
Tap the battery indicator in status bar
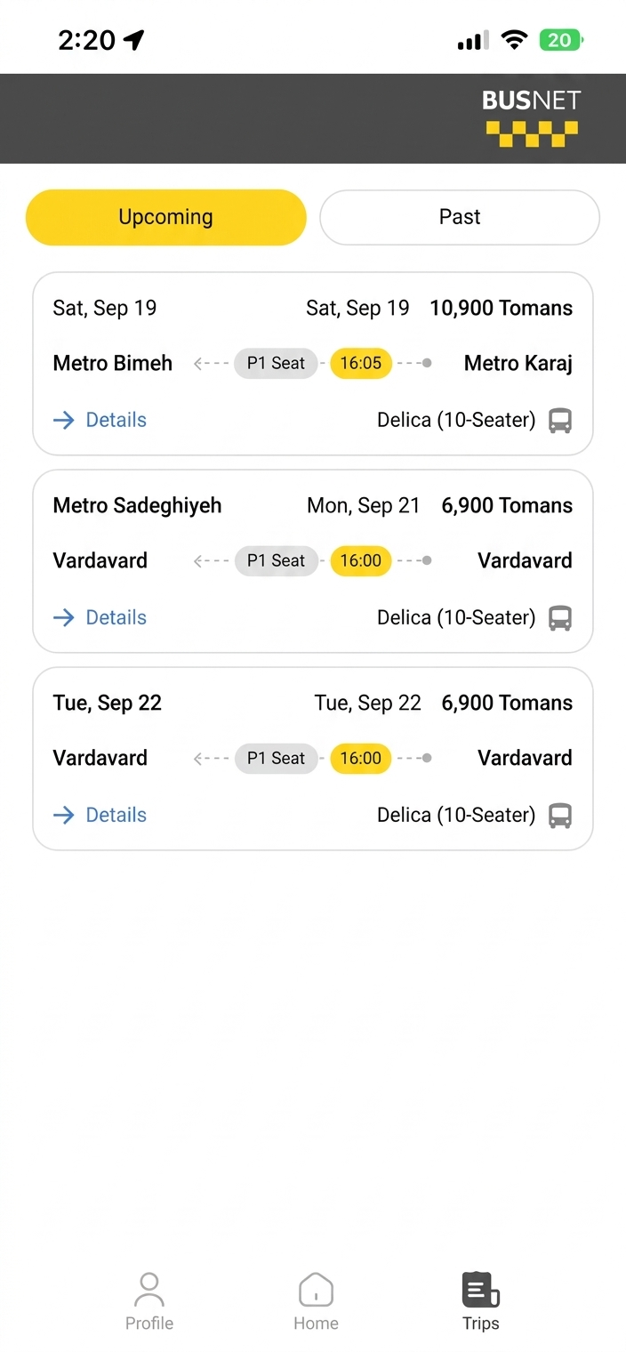562,40
